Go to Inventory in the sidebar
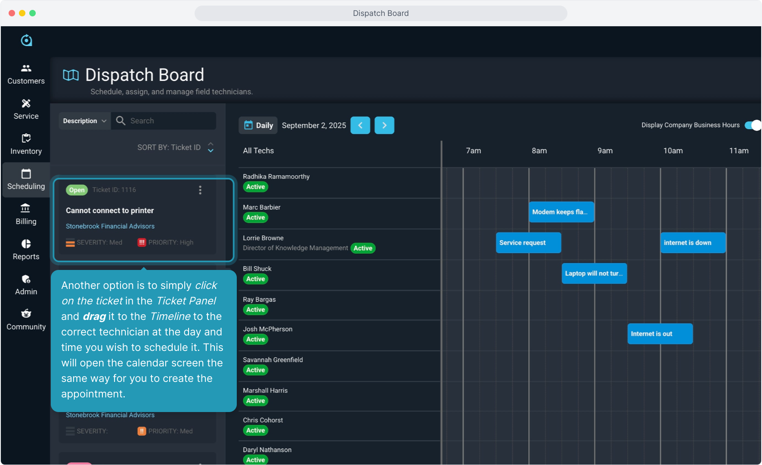This screenshot has height=465, width=762. [26, 144]
